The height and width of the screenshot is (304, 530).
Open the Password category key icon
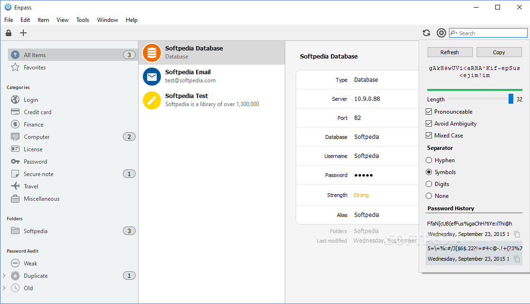(x=15, y=161)
